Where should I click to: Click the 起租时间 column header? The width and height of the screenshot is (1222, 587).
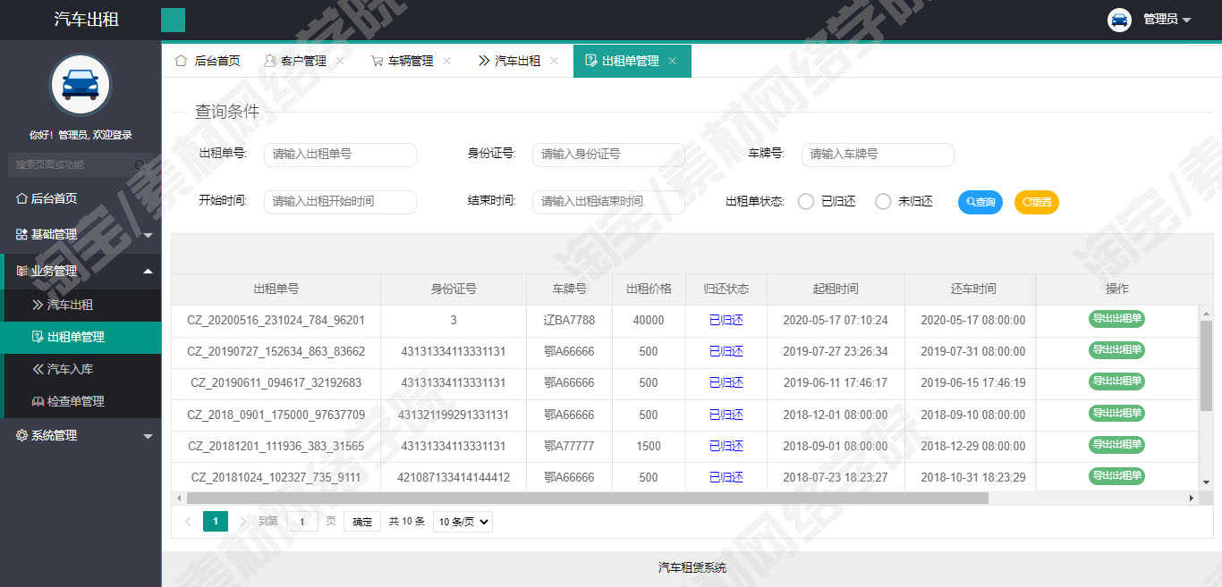pos(836,289)
